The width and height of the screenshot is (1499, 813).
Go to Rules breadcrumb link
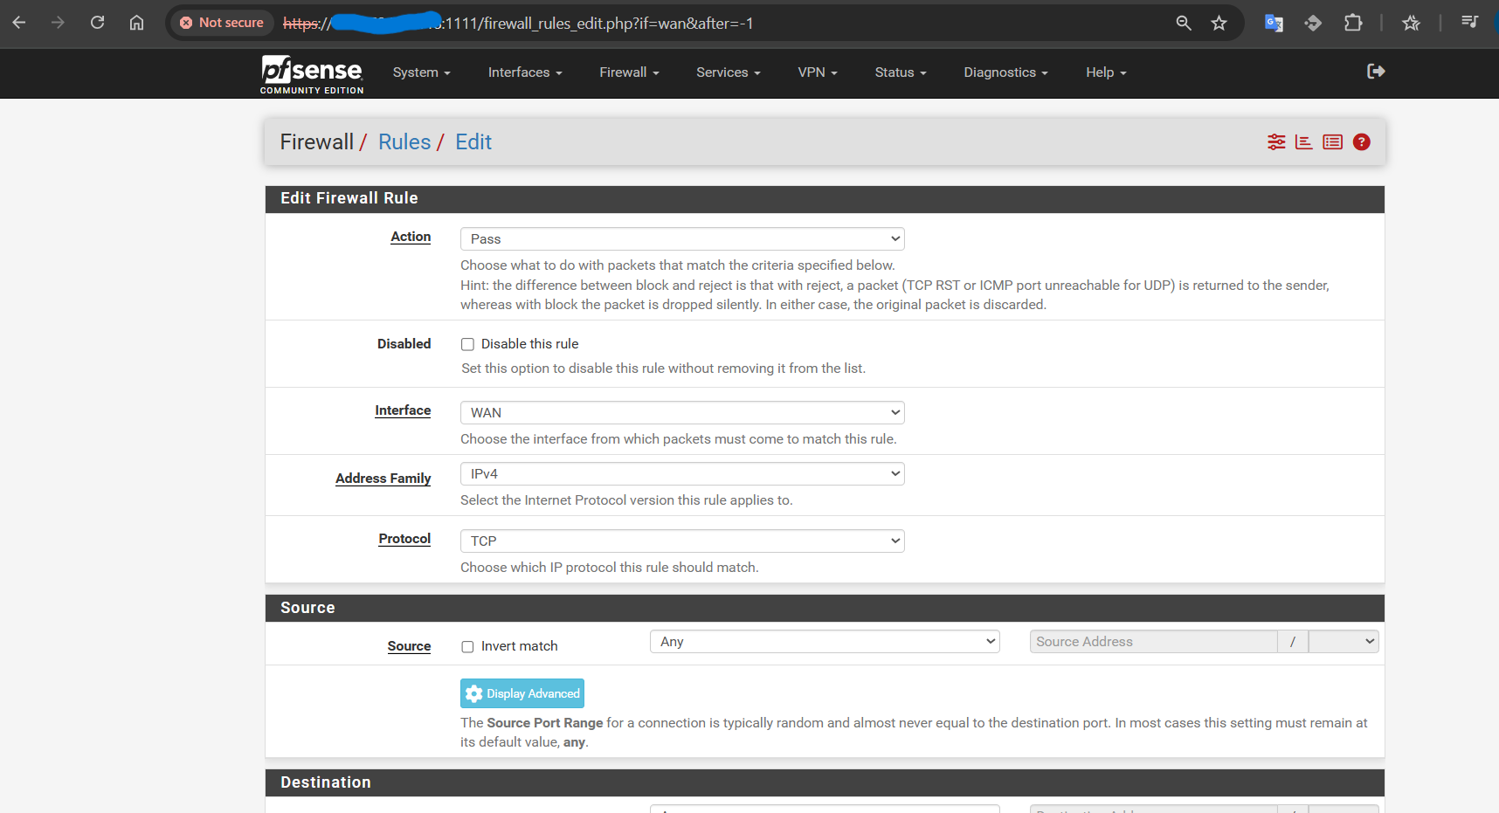pyautogui.click(x=404, y=142)
